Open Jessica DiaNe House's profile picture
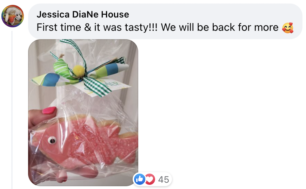306x189 pixels. point(13,16)
